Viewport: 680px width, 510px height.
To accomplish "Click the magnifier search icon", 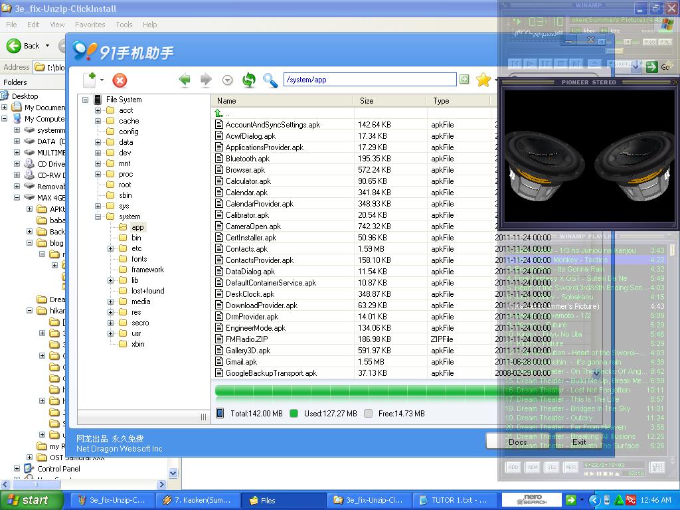I will coord(270,80).
